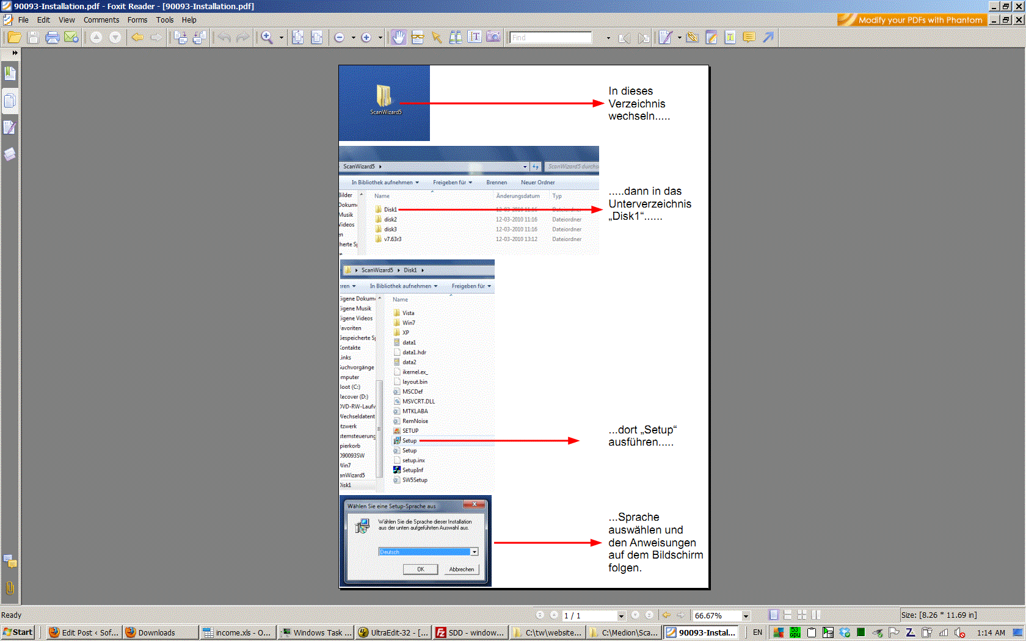Click the muted volume icon in system tray
Screen dimensions: 1026x641
point(959,632)
